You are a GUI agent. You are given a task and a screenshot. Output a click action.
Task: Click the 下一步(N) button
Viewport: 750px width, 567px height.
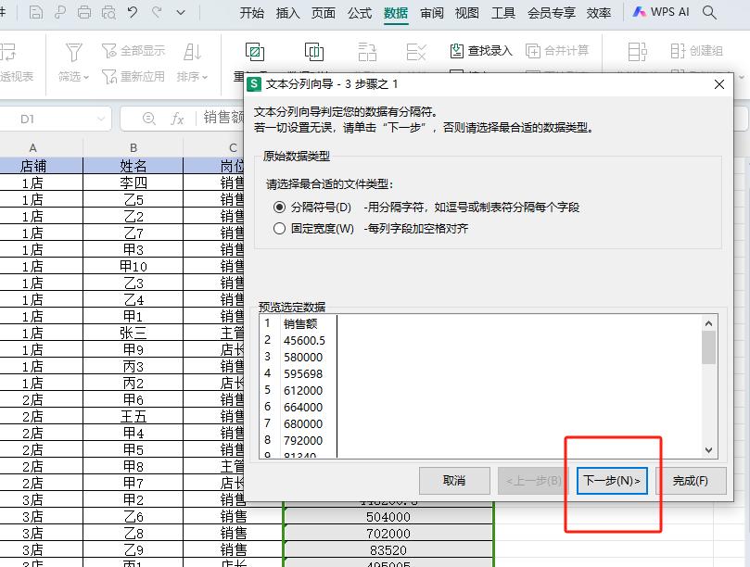click(612, 481)
